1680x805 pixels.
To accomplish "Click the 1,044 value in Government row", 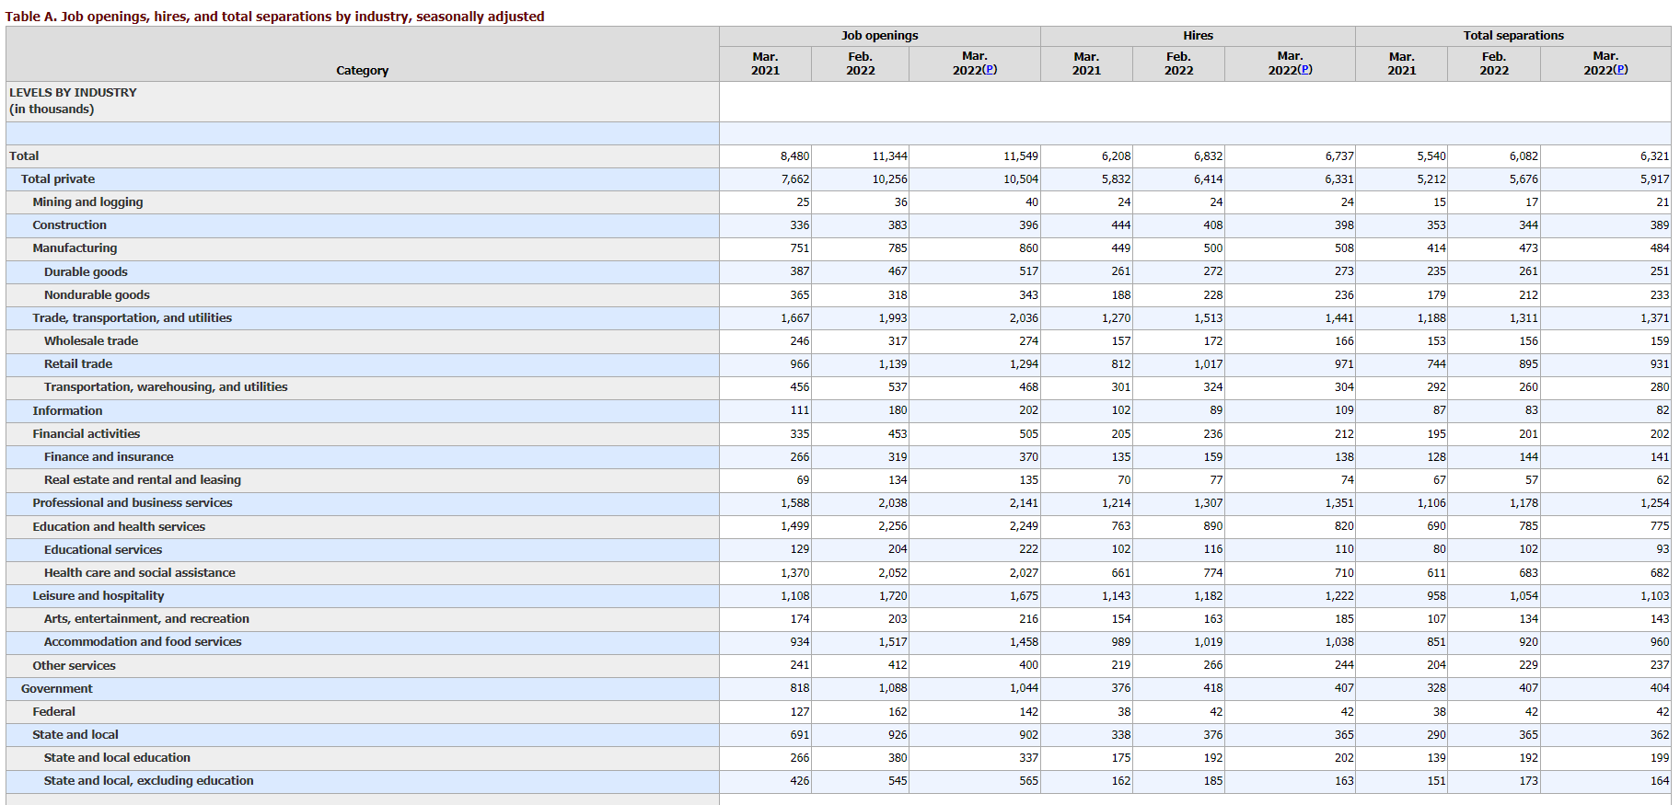I will pyautogui.click(x=1024, y=688).
